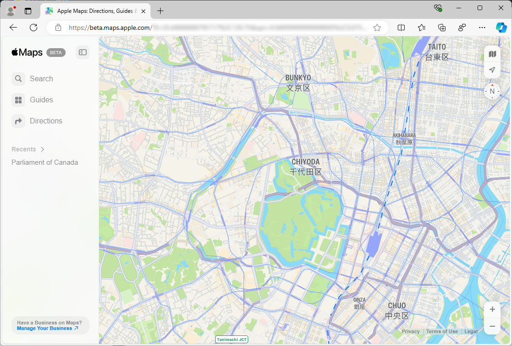Zoom out with minus button
Viewport: 512px width, 346px height.
[492, 326]
